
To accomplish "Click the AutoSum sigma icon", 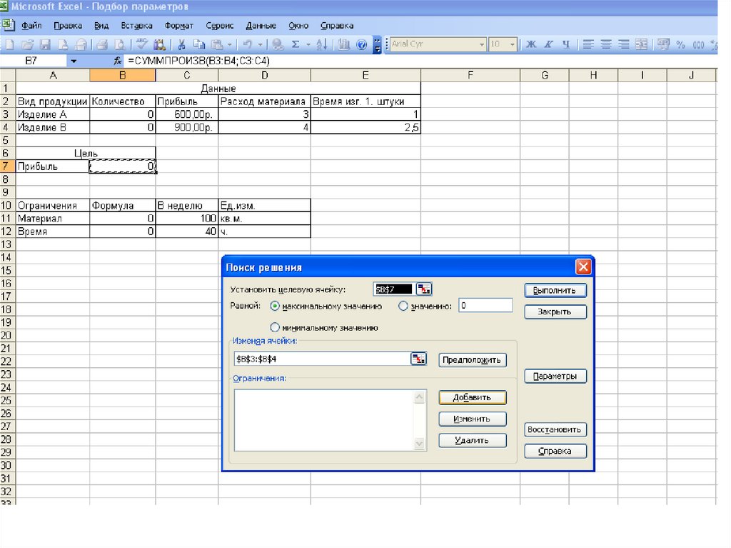I will (x=296, y=44).
